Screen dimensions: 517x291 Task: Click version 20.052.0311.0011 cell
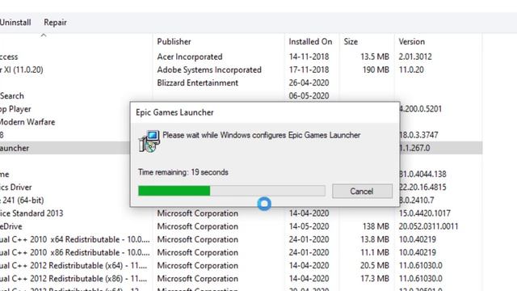pos(428,226)
